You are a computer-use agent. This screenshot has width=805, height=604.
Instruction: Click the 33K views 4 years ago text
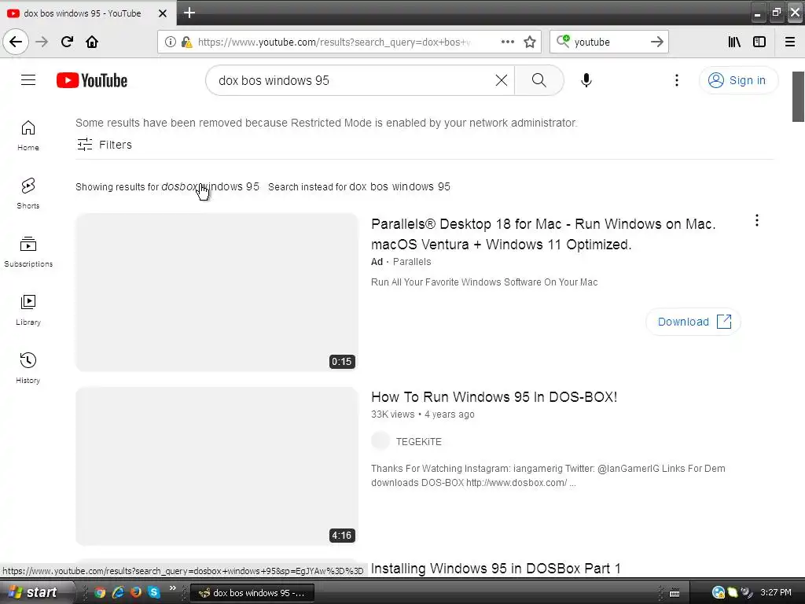(x=422, y=414)
